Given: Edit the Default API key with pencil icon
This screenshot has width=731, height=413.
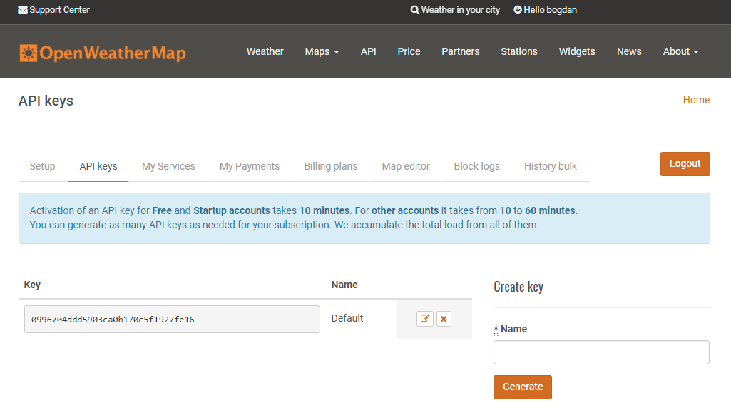Looking at the screenshot, I should (425, 319).
